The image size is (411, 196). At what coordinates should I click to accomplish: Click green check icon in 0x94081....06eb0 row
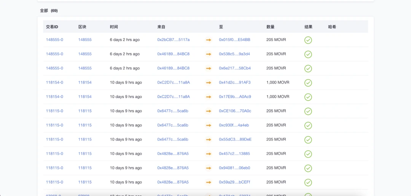(308, 168)
